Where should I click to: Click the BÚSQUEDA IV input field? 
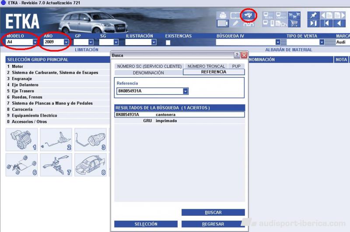coord(245,42)
